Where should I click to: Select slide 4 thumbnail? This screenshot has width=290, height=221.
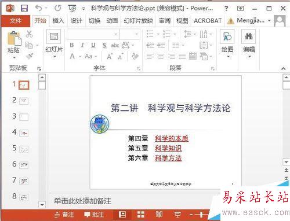coord(24,133)
